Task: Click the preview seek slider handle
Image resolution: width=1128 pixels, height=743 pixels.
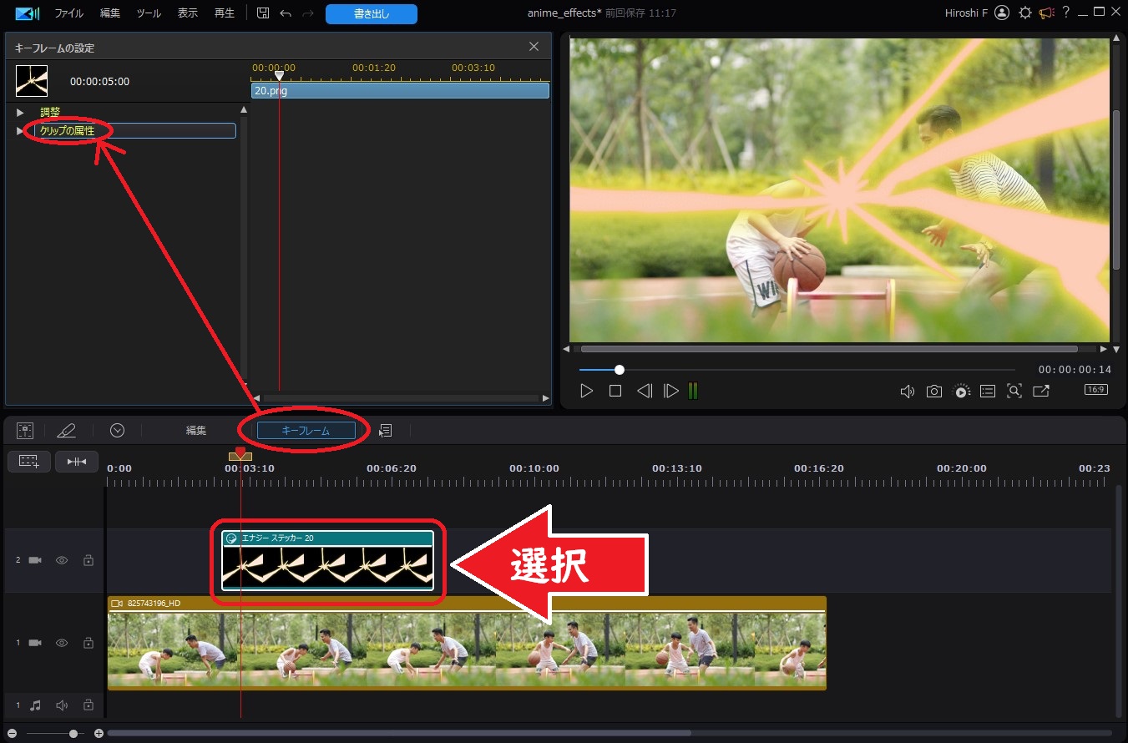Action: click(x=620, y=370)
